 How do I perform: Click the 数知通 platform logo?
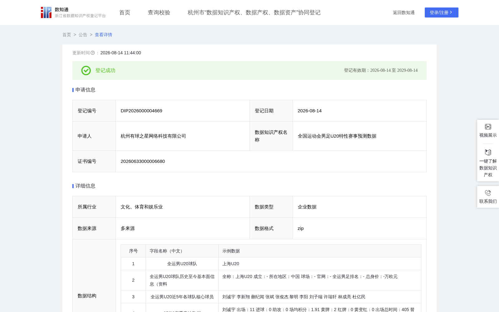coord(73,12)
